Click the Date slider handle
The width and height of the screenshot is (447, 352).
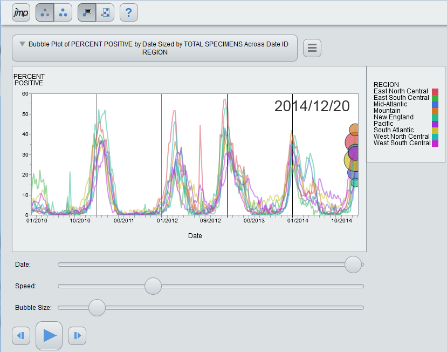click(353, 265)
